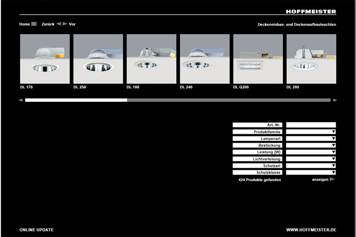Click the Home navigation text
Image resolution: width=356 pixels, height=237 pixels.
tap(25, 24)
